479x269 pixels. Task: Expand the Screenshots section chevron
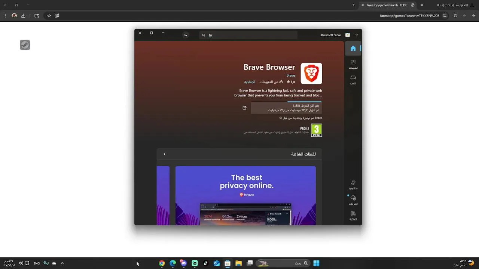(164, 154)
